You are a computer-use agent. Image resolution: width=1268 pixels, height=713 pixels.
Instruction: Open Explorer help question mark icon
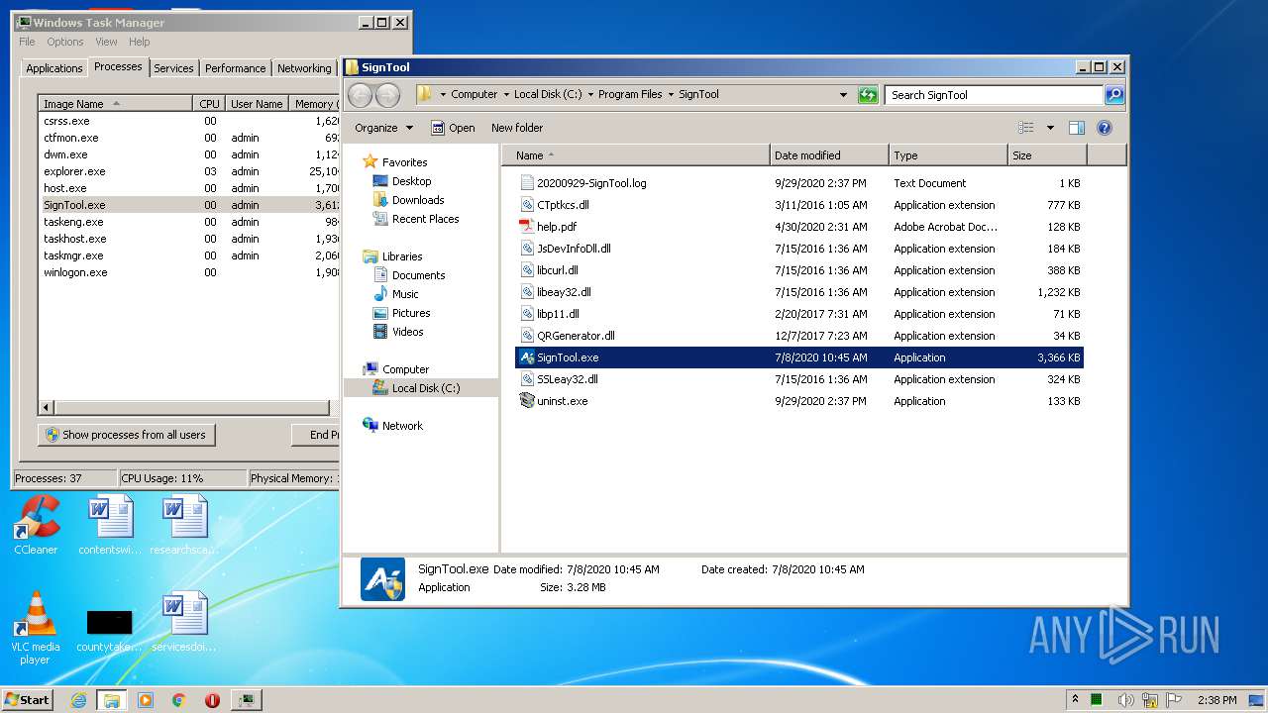1105,128
